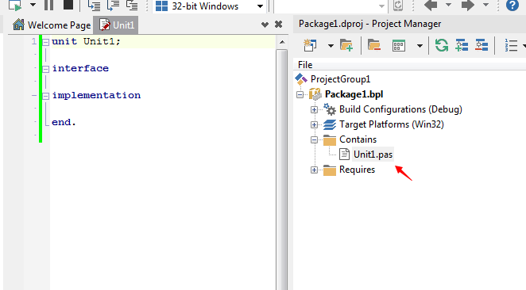Screen dimensions: 526x290
Task: Open Help with the blue question icon
Action: point(512,6)
